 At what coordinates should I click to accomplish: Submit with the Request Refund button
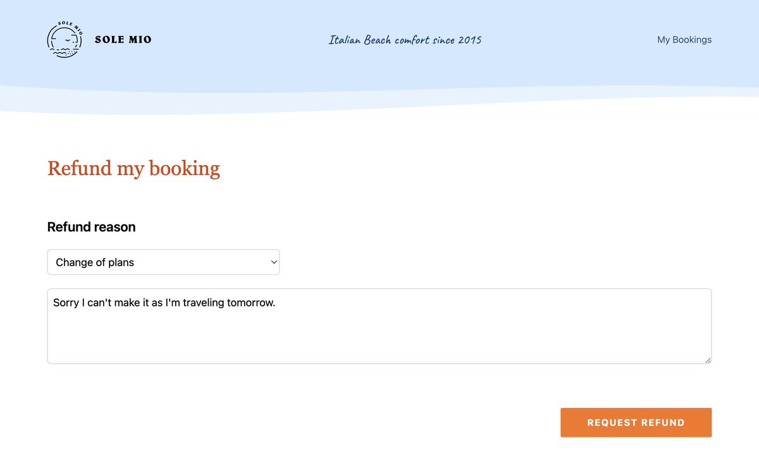(636, 422)
